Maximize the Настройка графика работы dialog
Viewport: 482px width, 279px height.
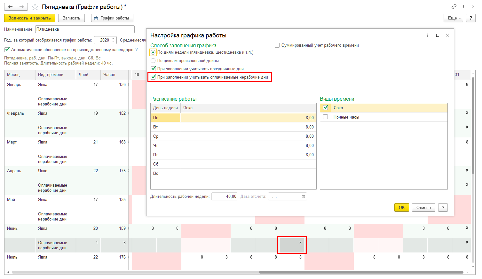(x=438, y=35)
